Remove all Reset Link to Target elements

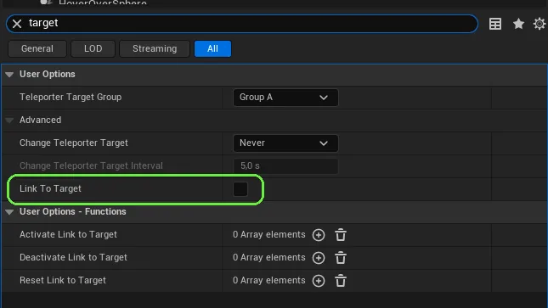341,281
